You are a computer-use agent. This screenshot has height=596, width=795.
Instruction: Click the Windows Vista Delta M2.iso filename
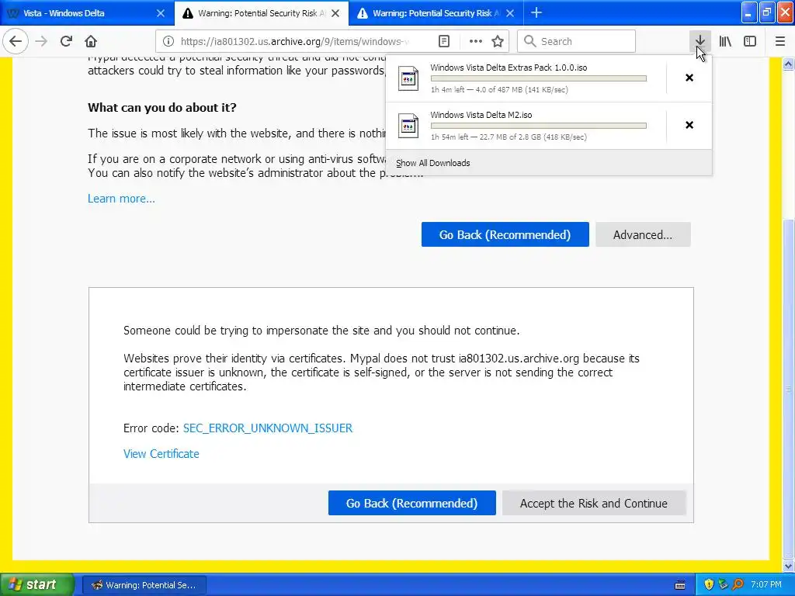[481, 115]
